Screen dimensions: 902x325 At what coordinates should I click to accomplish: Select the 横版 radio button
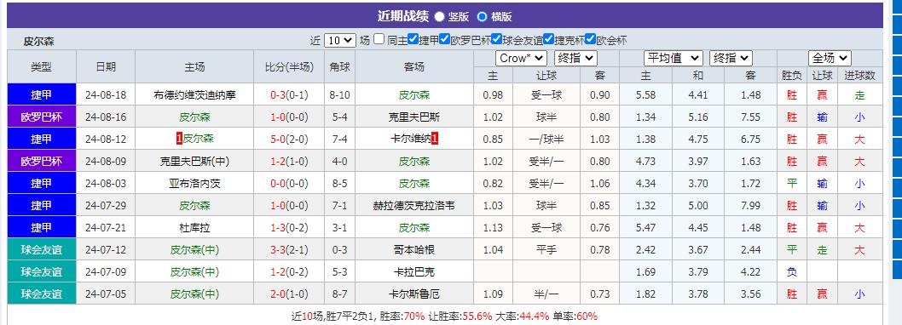click(482, 17)
